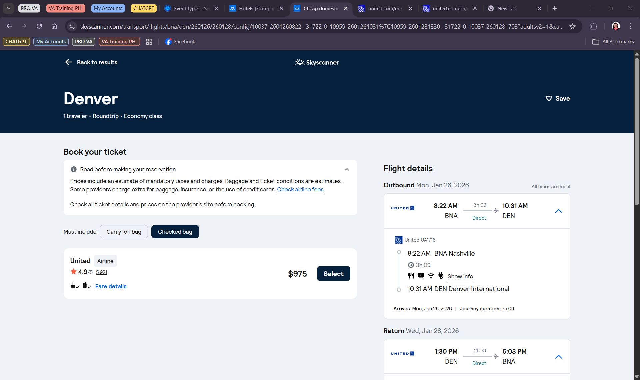The height and width of the screenshot is (380, 640).
Task: Reload the page with refresh icon
Action: (39, 26)
